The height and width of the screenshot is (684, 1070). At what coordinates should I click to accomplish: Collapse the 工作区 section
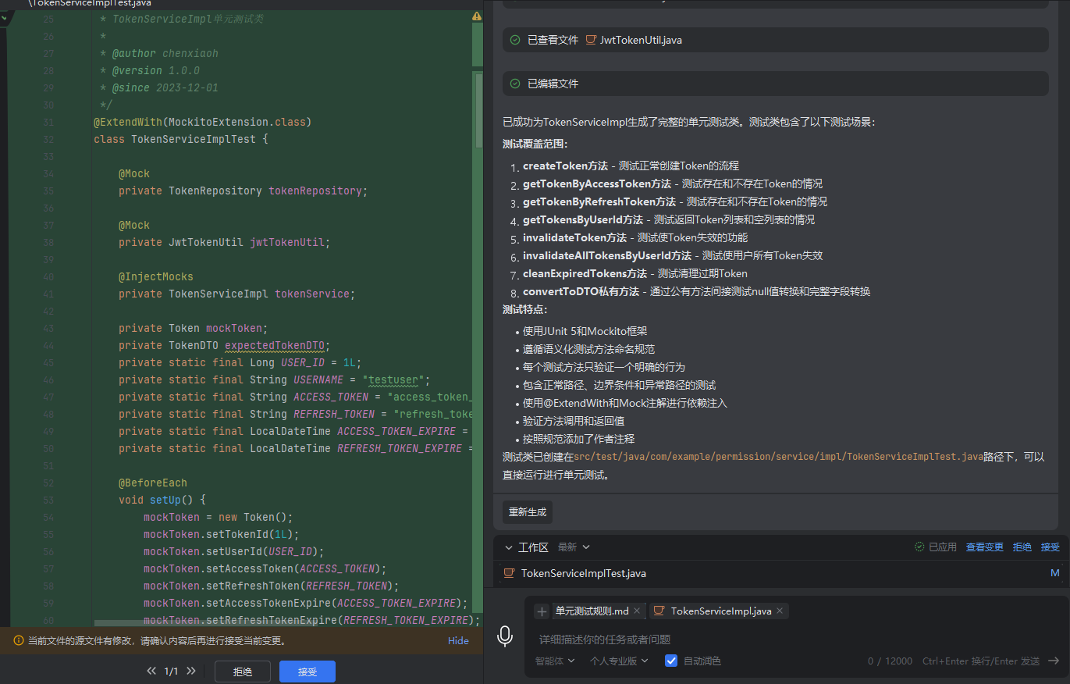coord(509,547)
